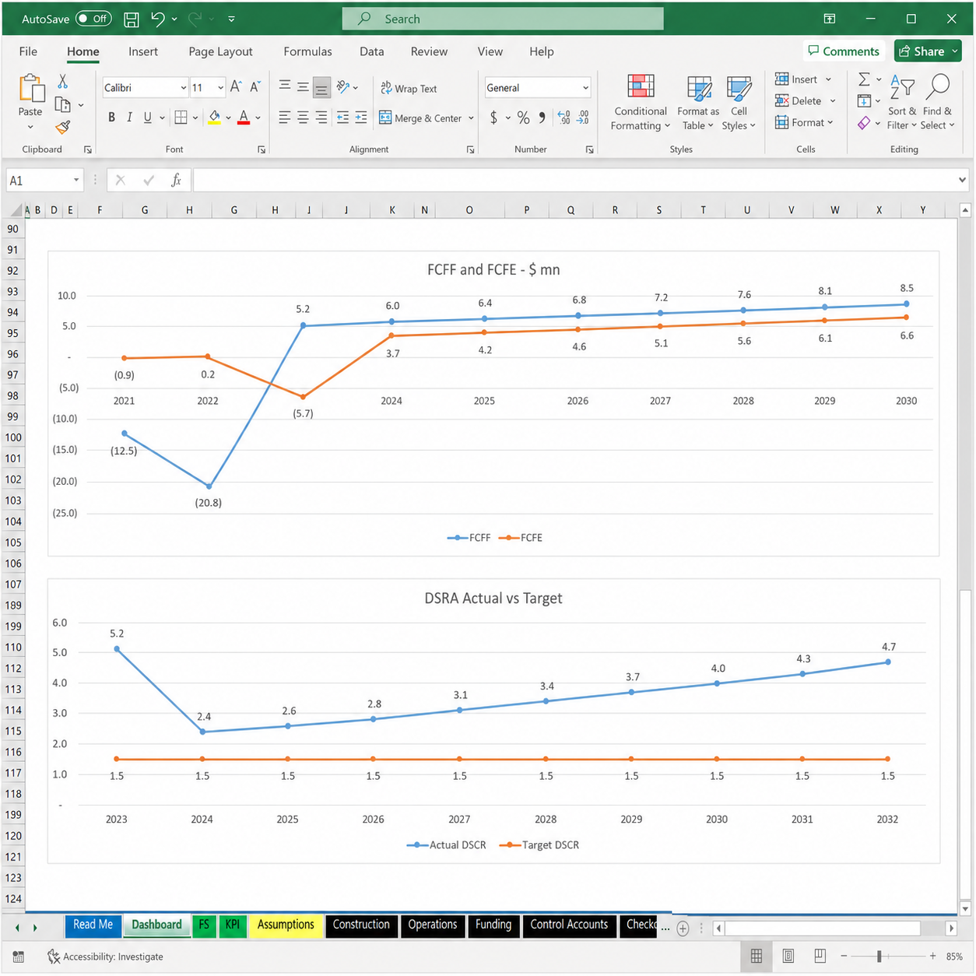Screen dimensions: 976x976
Task: Toggle Underline formatting
Action: tap(147, 118)
